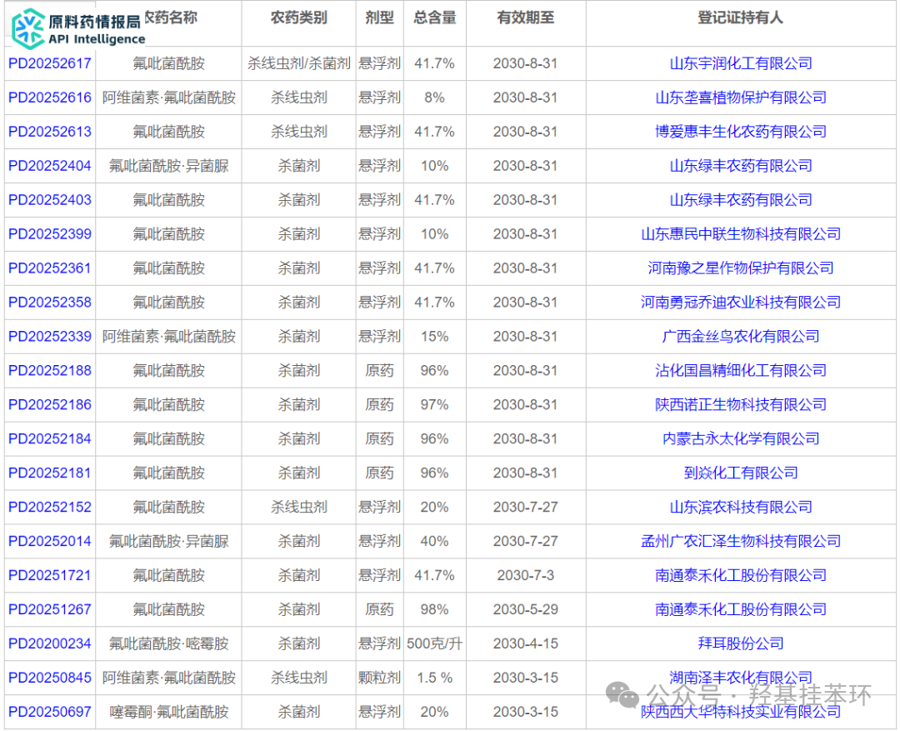The width and height of the screenshot is (900, 731).
Task: Open holder 山东惠民中联生物科技有限公司 link
Action: (x=741, y=233)
